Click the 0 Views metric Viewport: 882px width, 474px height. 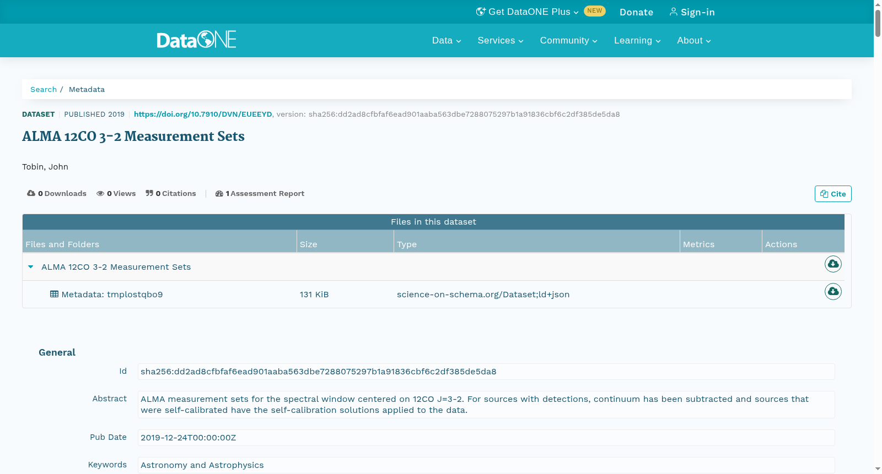pos(116,193)
